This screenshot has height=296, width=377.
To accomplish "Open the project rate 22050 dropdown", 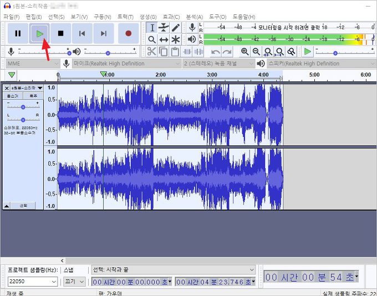I will click(33, 282).
